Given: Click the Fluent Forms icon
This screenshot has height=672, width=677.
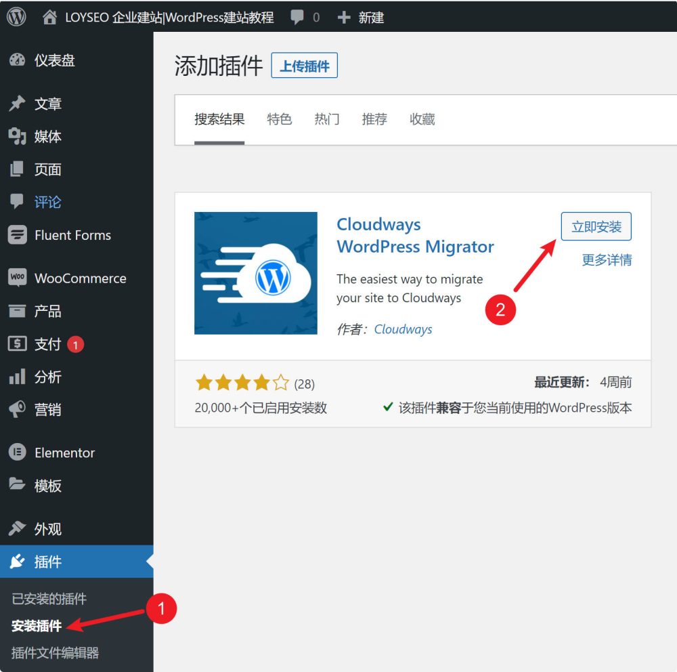Looking at the screenshot, I should pos(18,234).
